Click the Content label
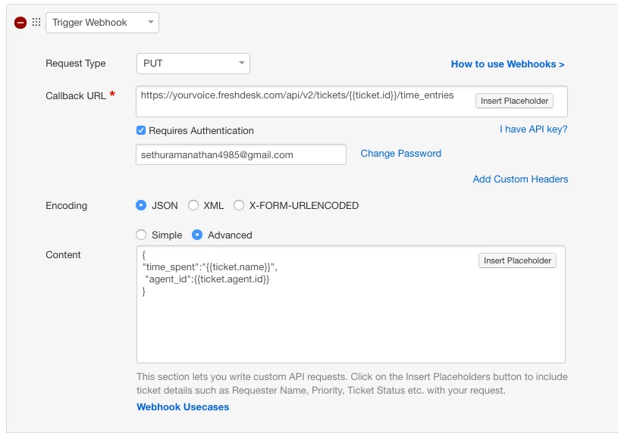Screen dimensions: 618x433 click(63, 254)
